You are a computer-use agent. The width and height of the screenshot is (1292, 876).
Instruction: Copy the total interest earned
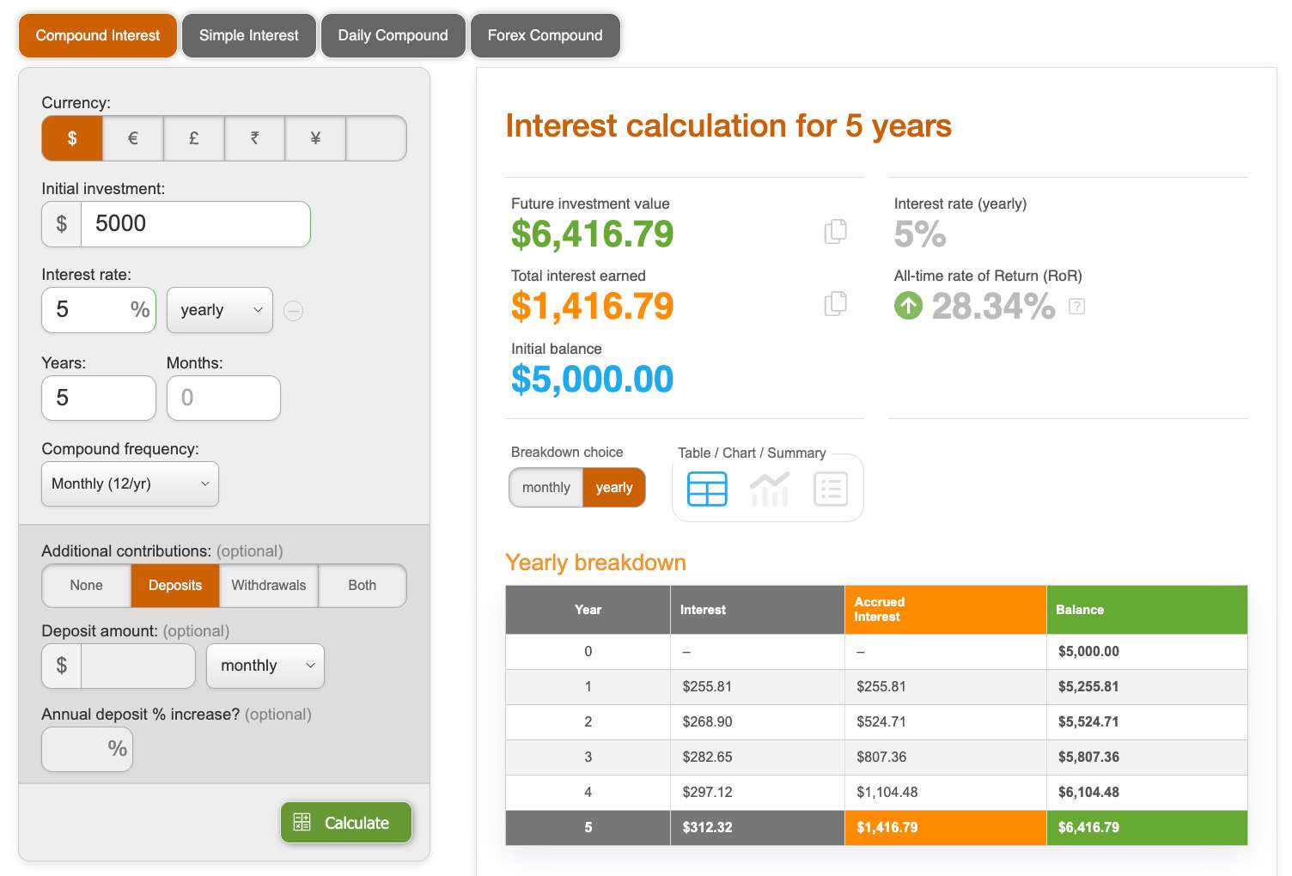click(x=835, y=303)
